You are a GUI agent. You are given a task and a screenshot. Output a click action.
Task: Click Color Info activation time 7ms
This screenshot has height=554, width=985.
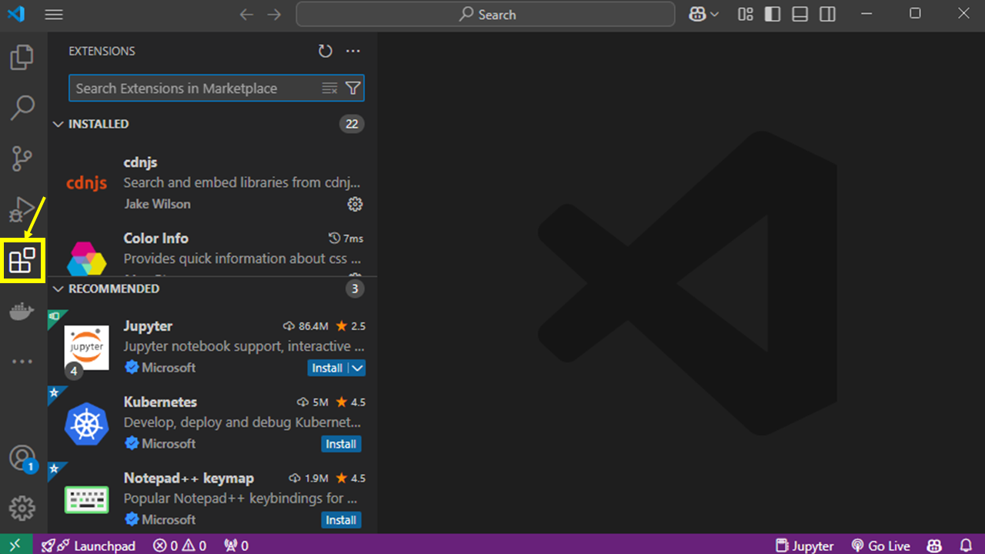(346, 238)
